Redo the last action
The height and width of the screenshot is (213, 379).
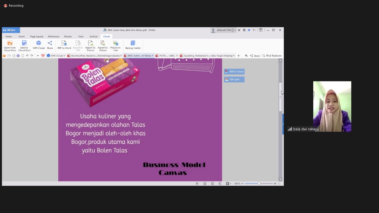coord(32,56)
